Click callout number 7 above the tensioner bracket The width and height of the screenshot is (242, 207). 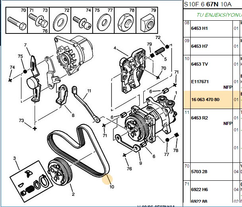coord(25,45)
